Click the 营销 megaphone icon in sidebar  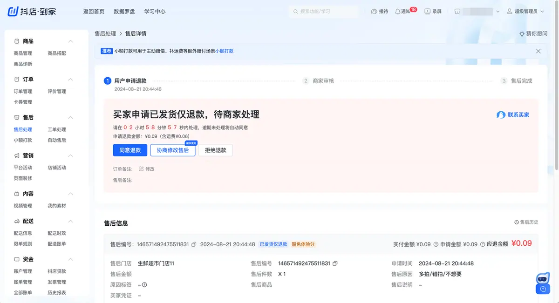[x=17, y=155]
